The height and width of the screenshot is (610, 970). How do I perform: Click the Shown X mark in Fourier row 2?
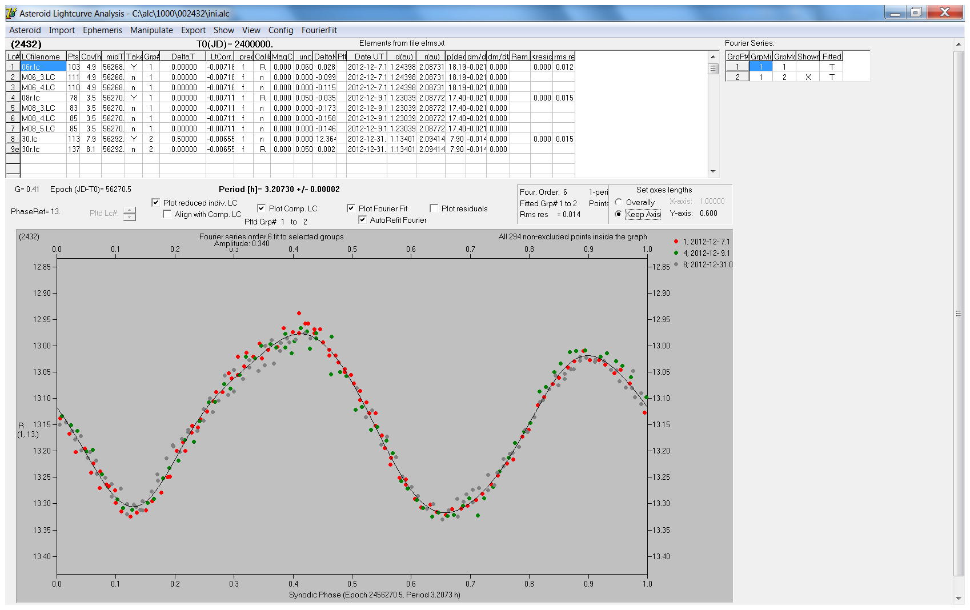coord(808,77)
